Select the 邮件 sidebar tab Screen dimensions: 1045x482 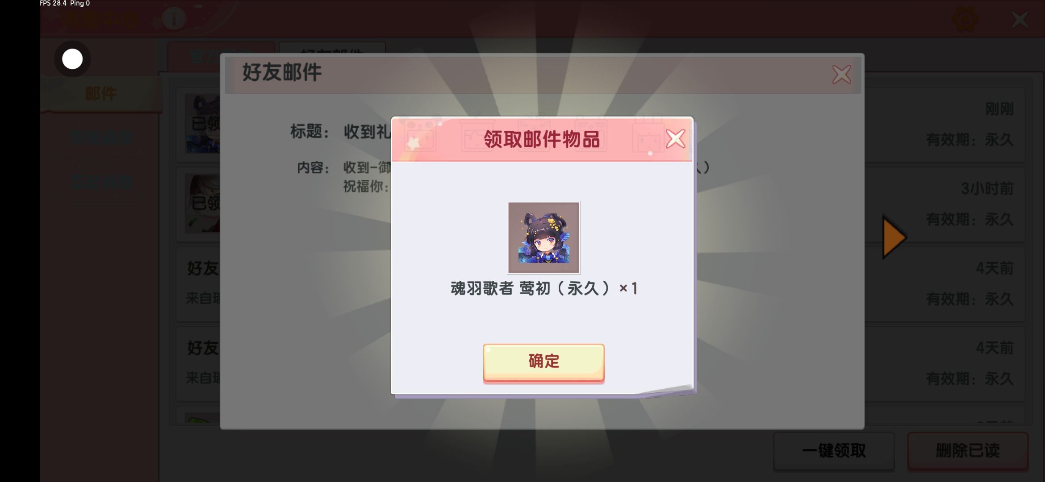[x=101, y=94]
